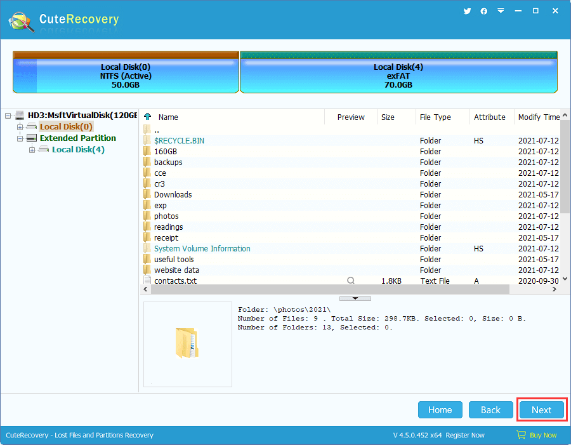This screenshot has height=445, width=571.
Task: Click the 1.8KB size cell
Action: [391, 281]
